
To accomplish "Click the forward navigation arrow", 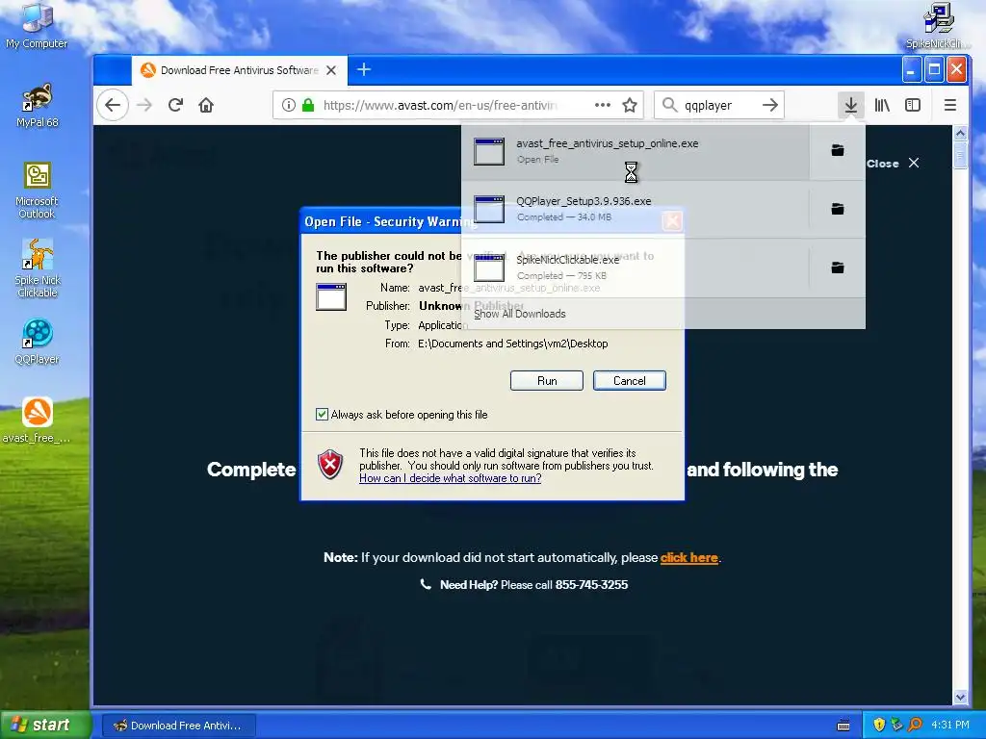I will tap(144, 105).
